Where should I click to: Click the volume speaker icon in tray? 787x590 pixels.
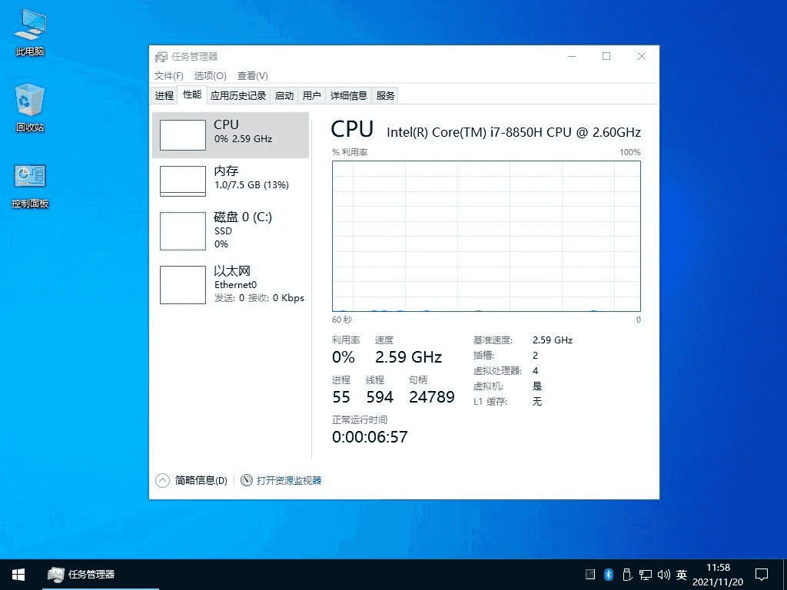pos(664,574)
